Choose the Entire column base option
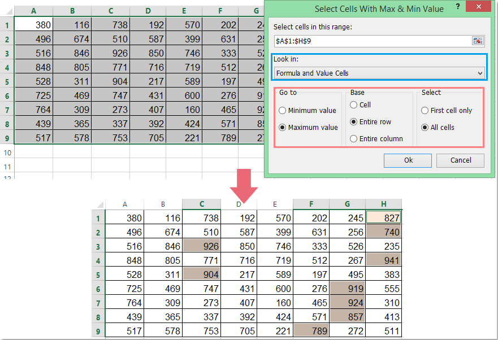This screenshot has height=340, width=498. [354, 138]
